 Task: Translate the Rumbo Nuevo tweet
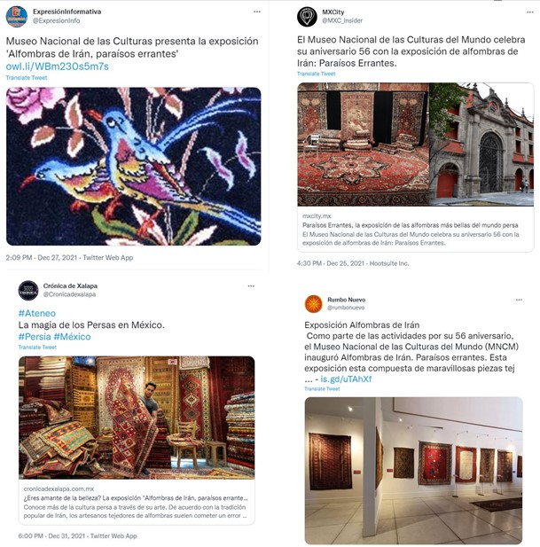coord(322,388)
